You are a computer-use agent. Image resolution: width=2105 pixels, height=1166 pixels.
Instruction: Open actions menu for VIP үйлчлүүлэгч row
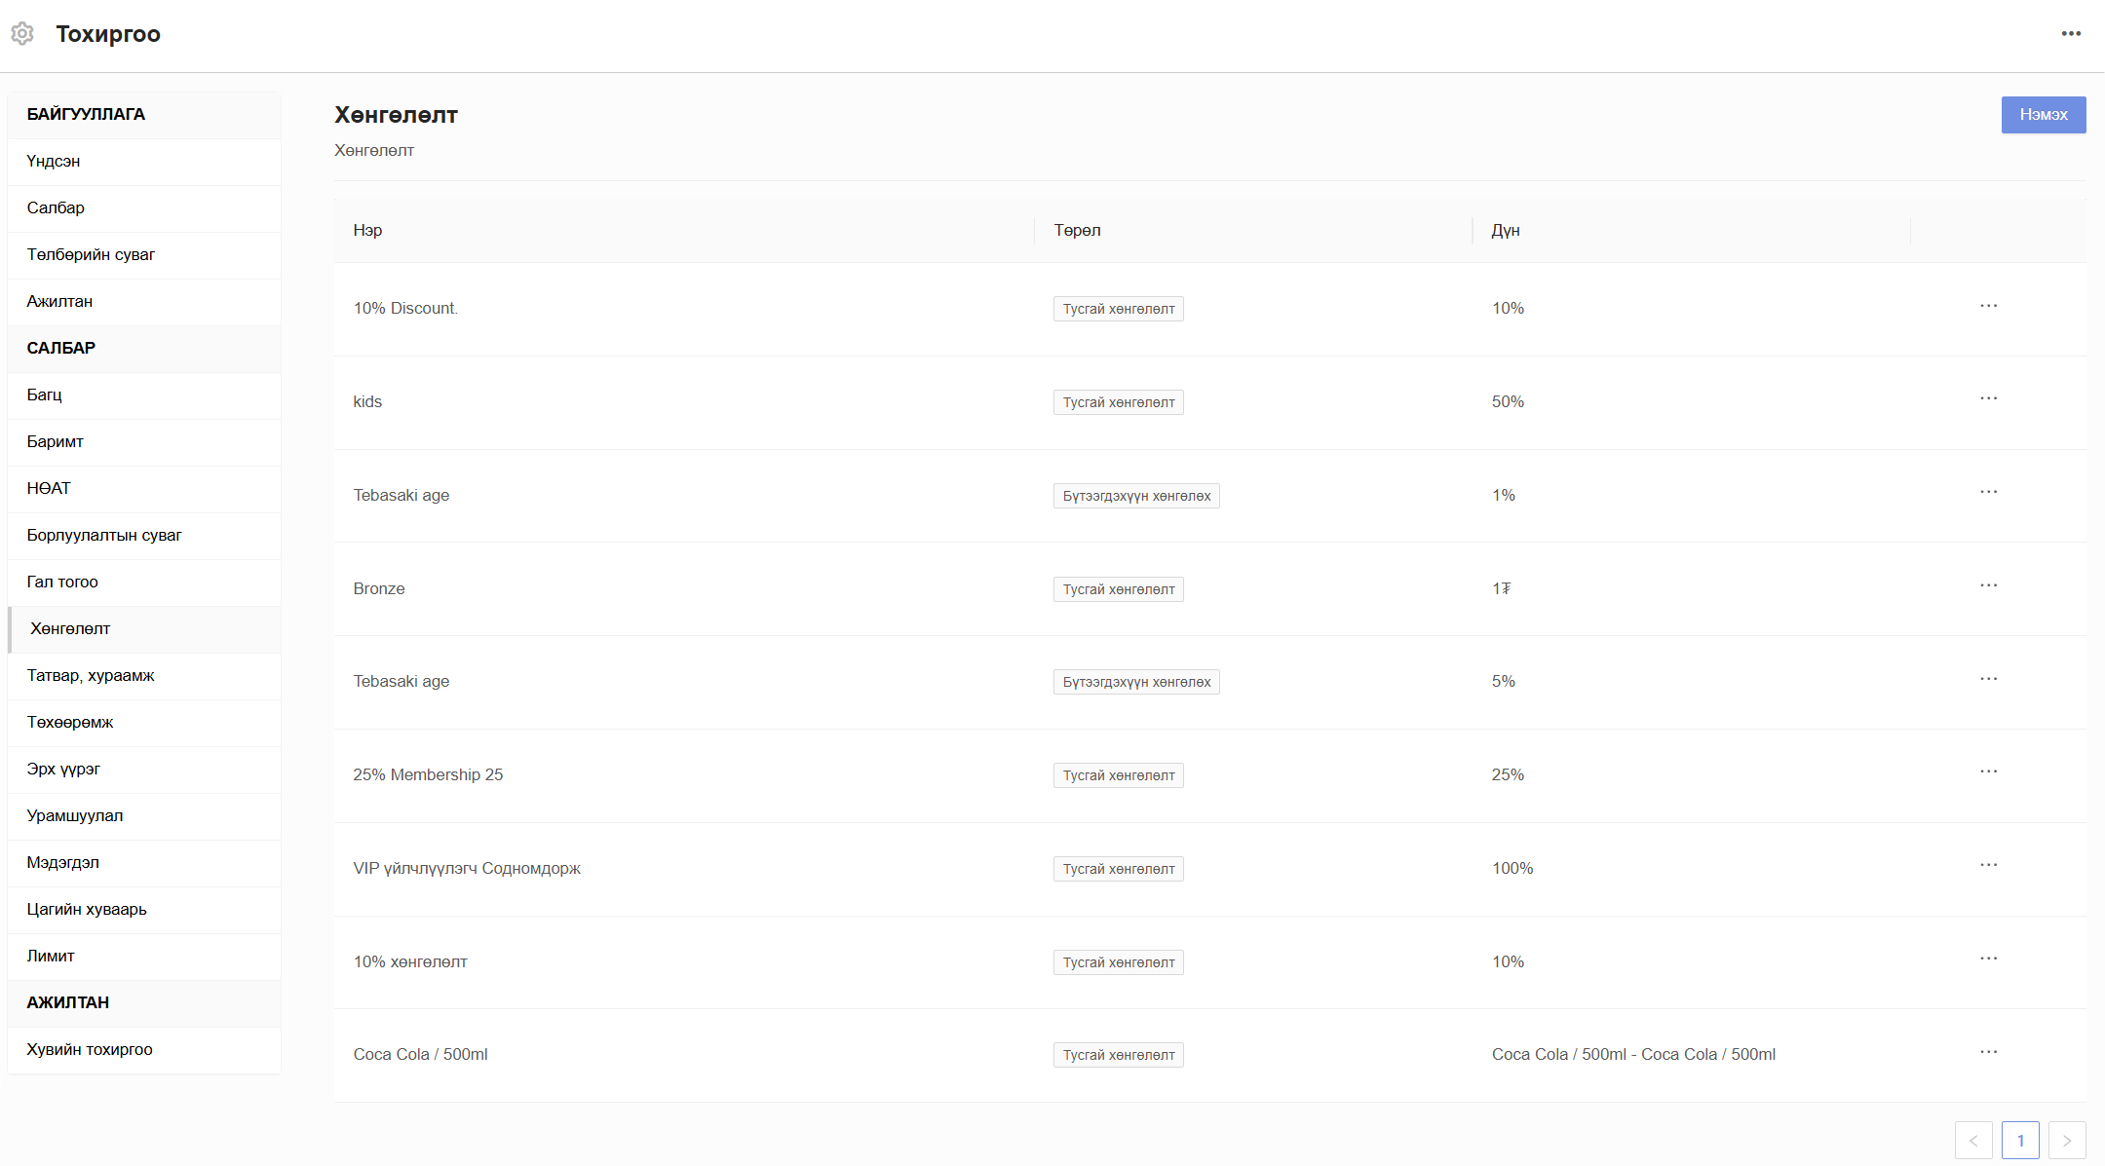tap(1988, 865)
